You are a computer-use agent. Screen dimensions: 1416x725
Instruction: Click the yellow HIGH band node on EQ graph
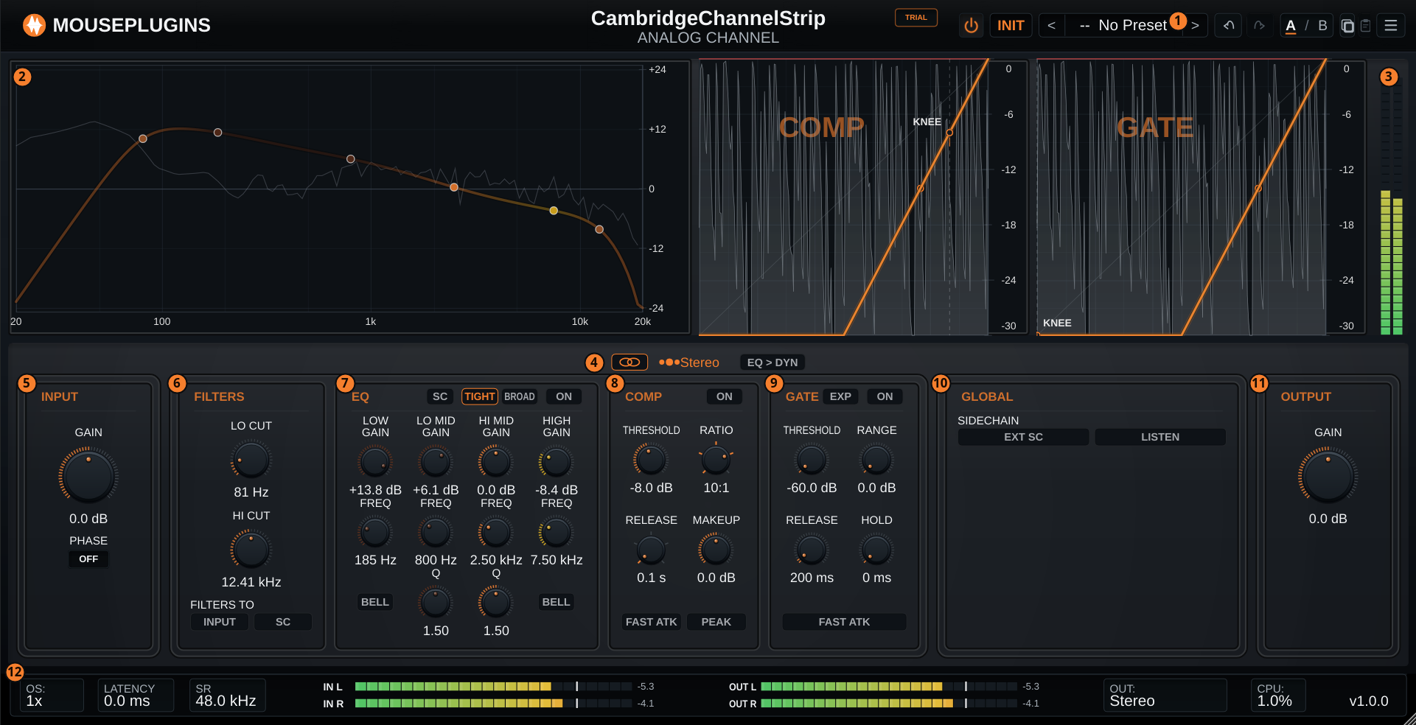pos(554,211)
